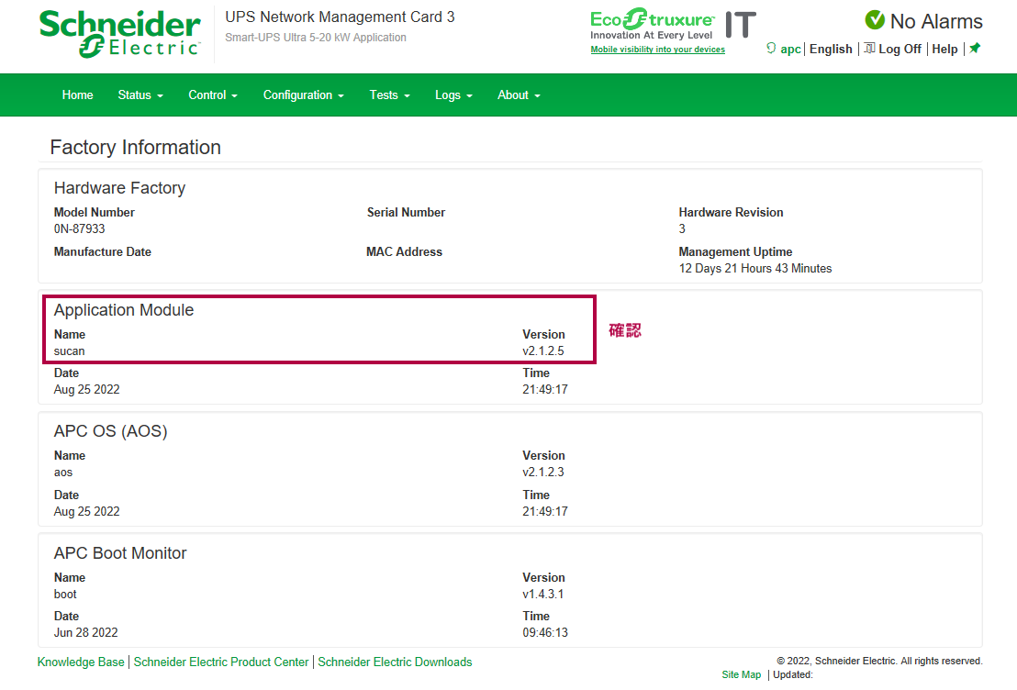Click the EcoStruxure IT logo
This screenshot has width=1017, height=690.
[673, 26]
